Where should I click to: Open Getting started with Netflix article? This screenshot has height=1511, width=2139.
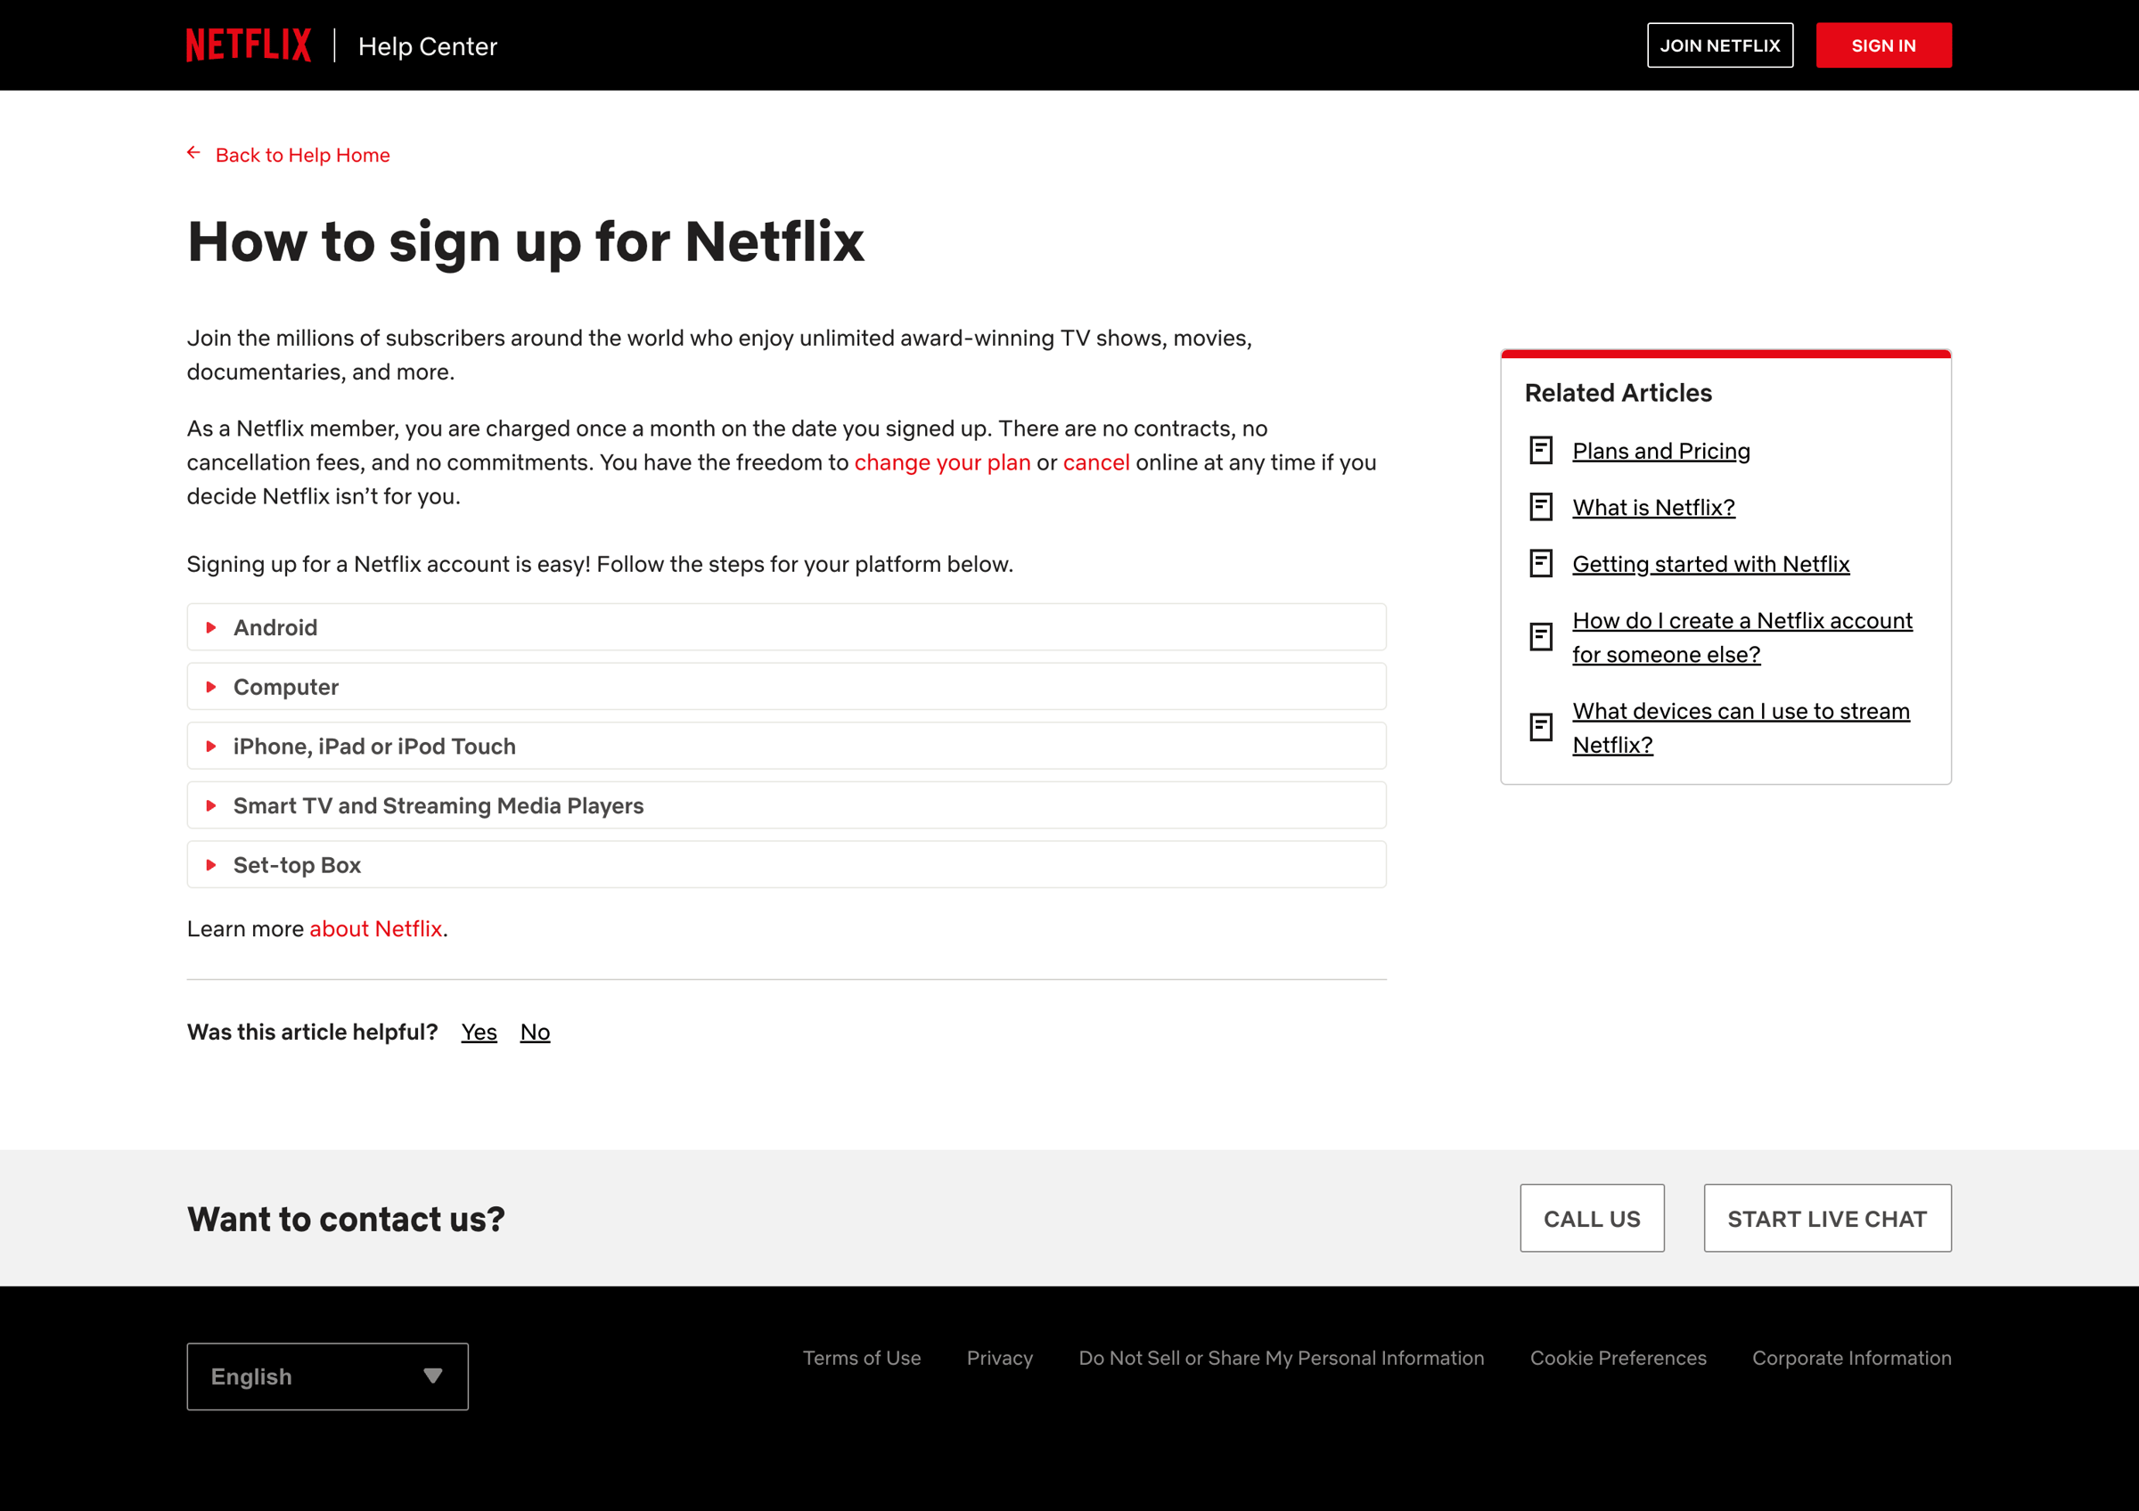pos(1710,564)
